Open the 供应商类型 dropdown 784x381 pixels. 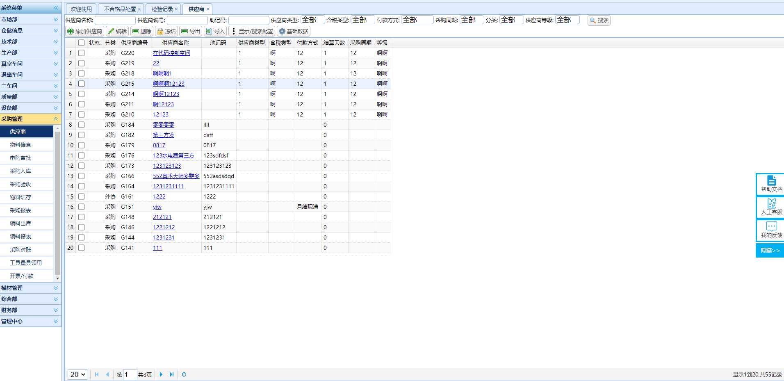[x=312, y=20]
